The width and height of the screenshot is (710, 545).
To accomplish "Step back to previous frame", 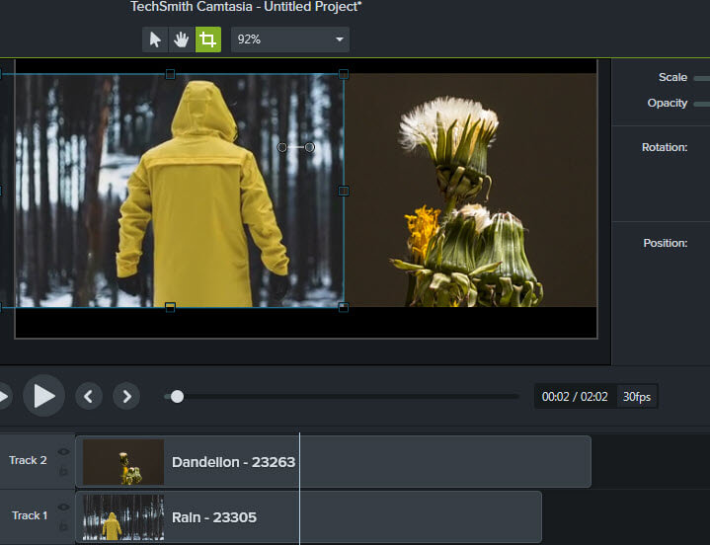I will pos(89,397).
